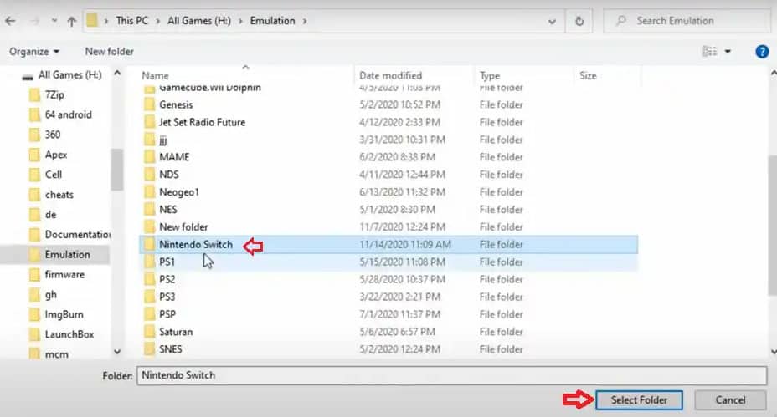Click This PC in breadcrumb
The height and width of the screenshot is (417, 777).
click(x=131, y=21)
